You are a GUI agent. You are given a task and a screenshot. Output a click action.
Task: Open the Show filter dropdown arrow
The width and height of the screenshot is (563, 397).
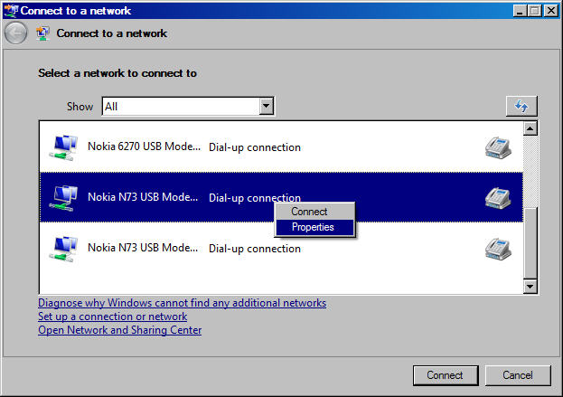[266, 107]
